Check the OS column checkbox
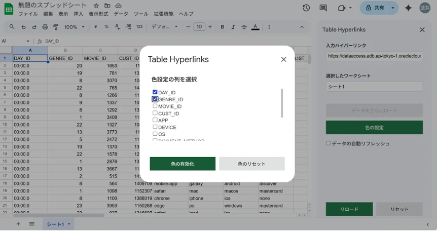The image size is (437, 231). point(155,134)
